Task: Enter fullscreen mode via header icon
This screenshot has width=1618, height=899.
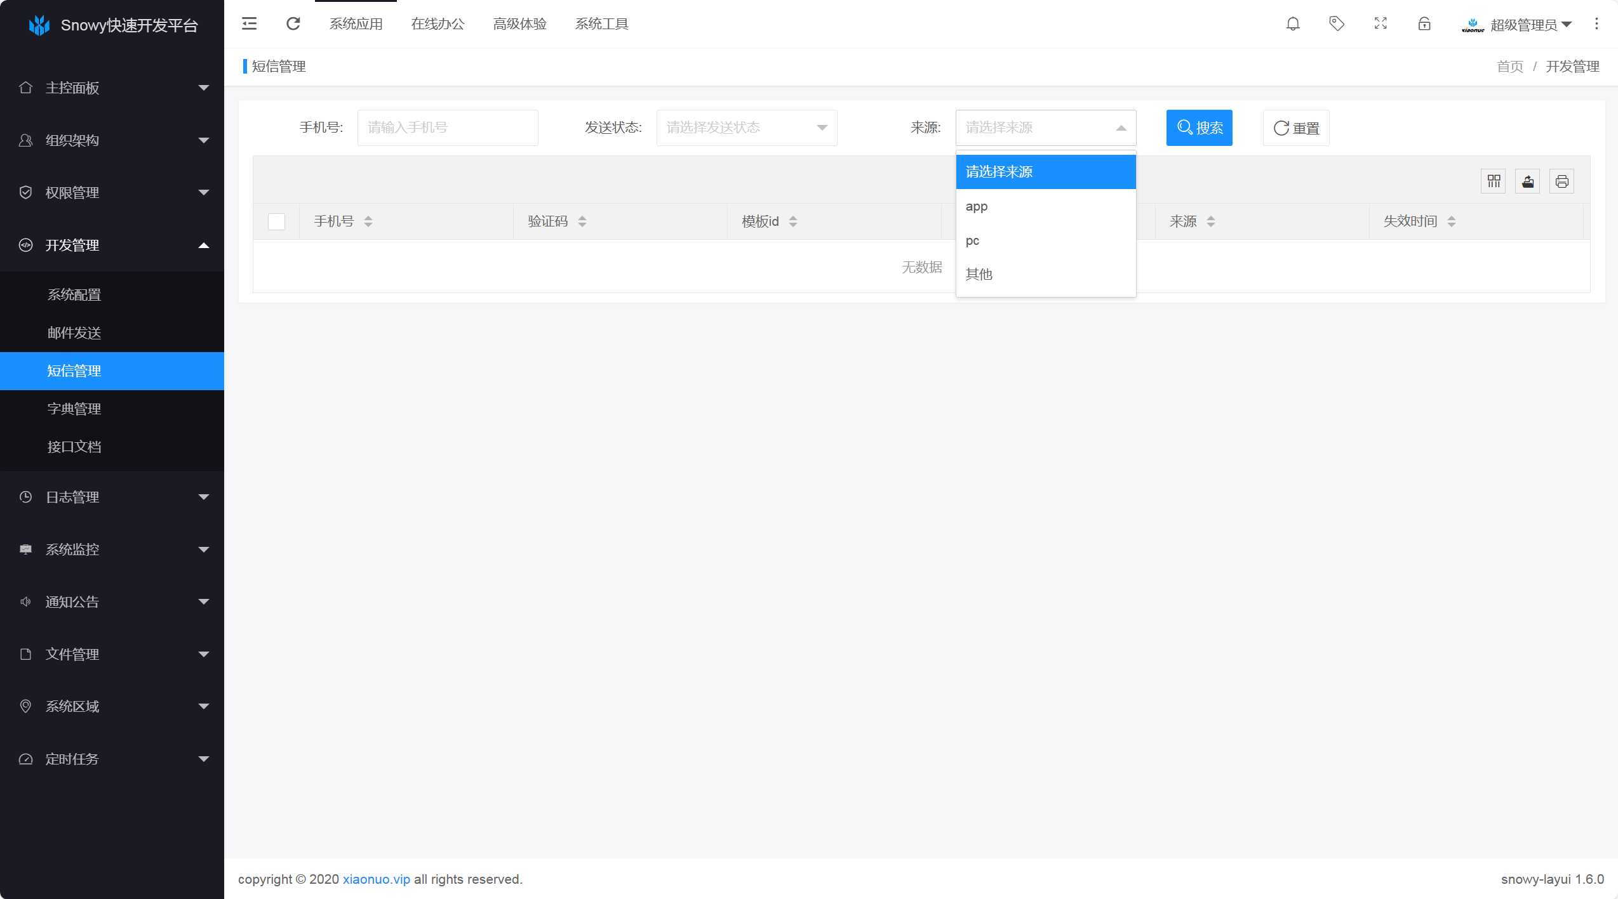Action: tap(1381, 24)
